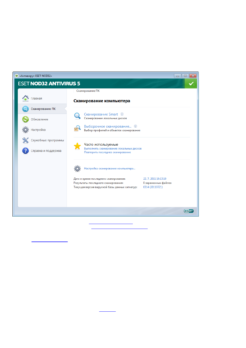Go to Настройка section
Image resolution: width=246 pixels, height=348 pixels.
pos(38,130)
